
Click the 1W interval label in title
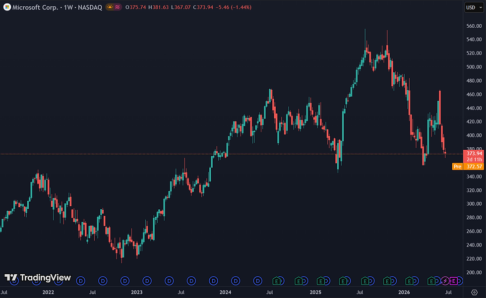(x=68, y=7)
